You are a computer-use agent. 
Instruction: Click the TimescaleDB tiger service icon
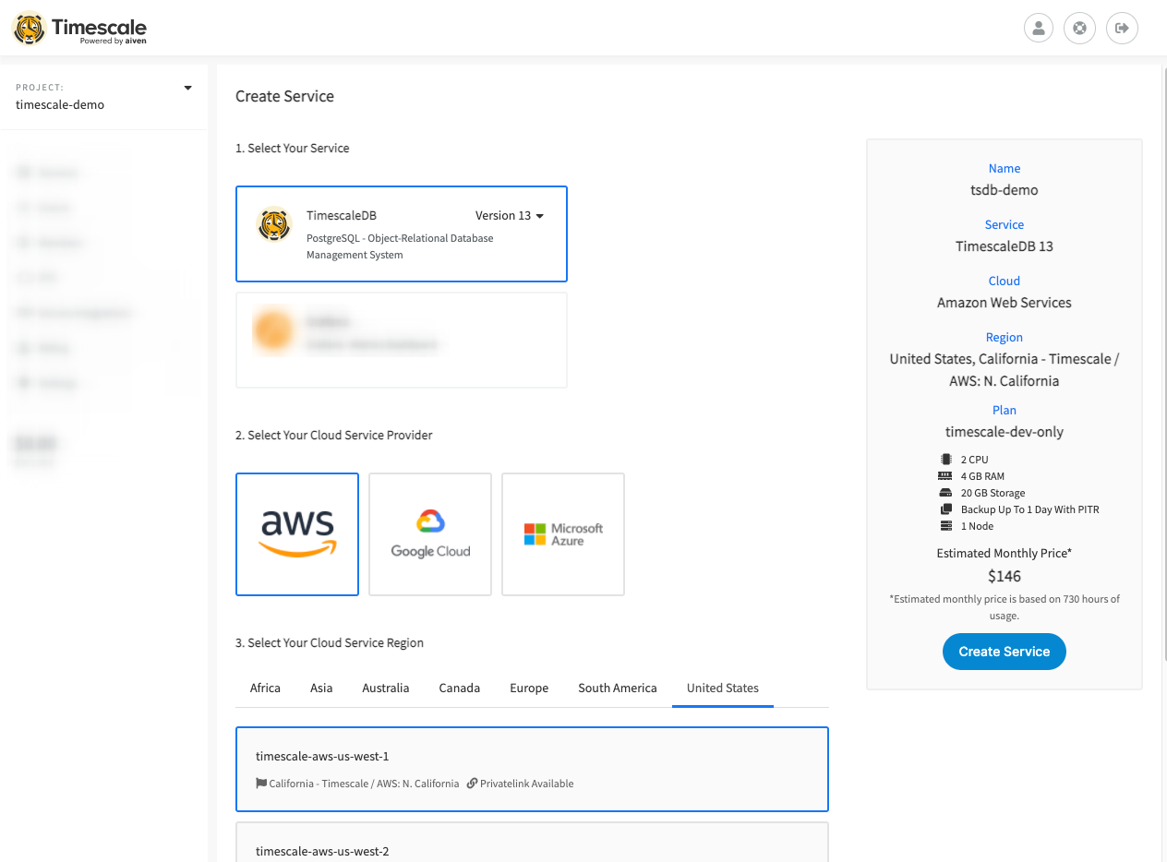point(274,224)
